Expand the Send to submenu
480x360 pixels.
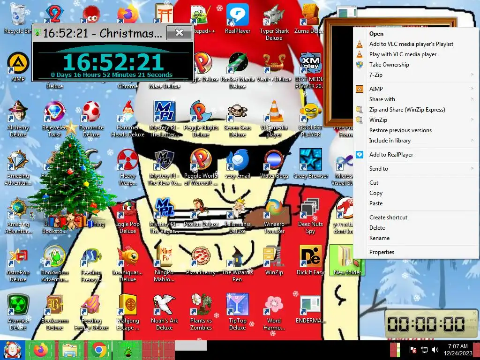tap(416, 168)
